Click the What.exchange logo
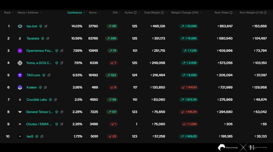The height and width of the screenshot is (152, 273). coord(228,147)
